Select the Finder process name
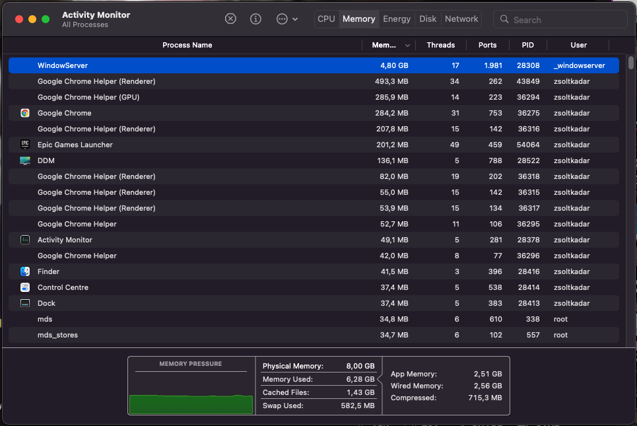Viewport: 637px width, 426px height. pyautogui.click(x=48, y=271)
